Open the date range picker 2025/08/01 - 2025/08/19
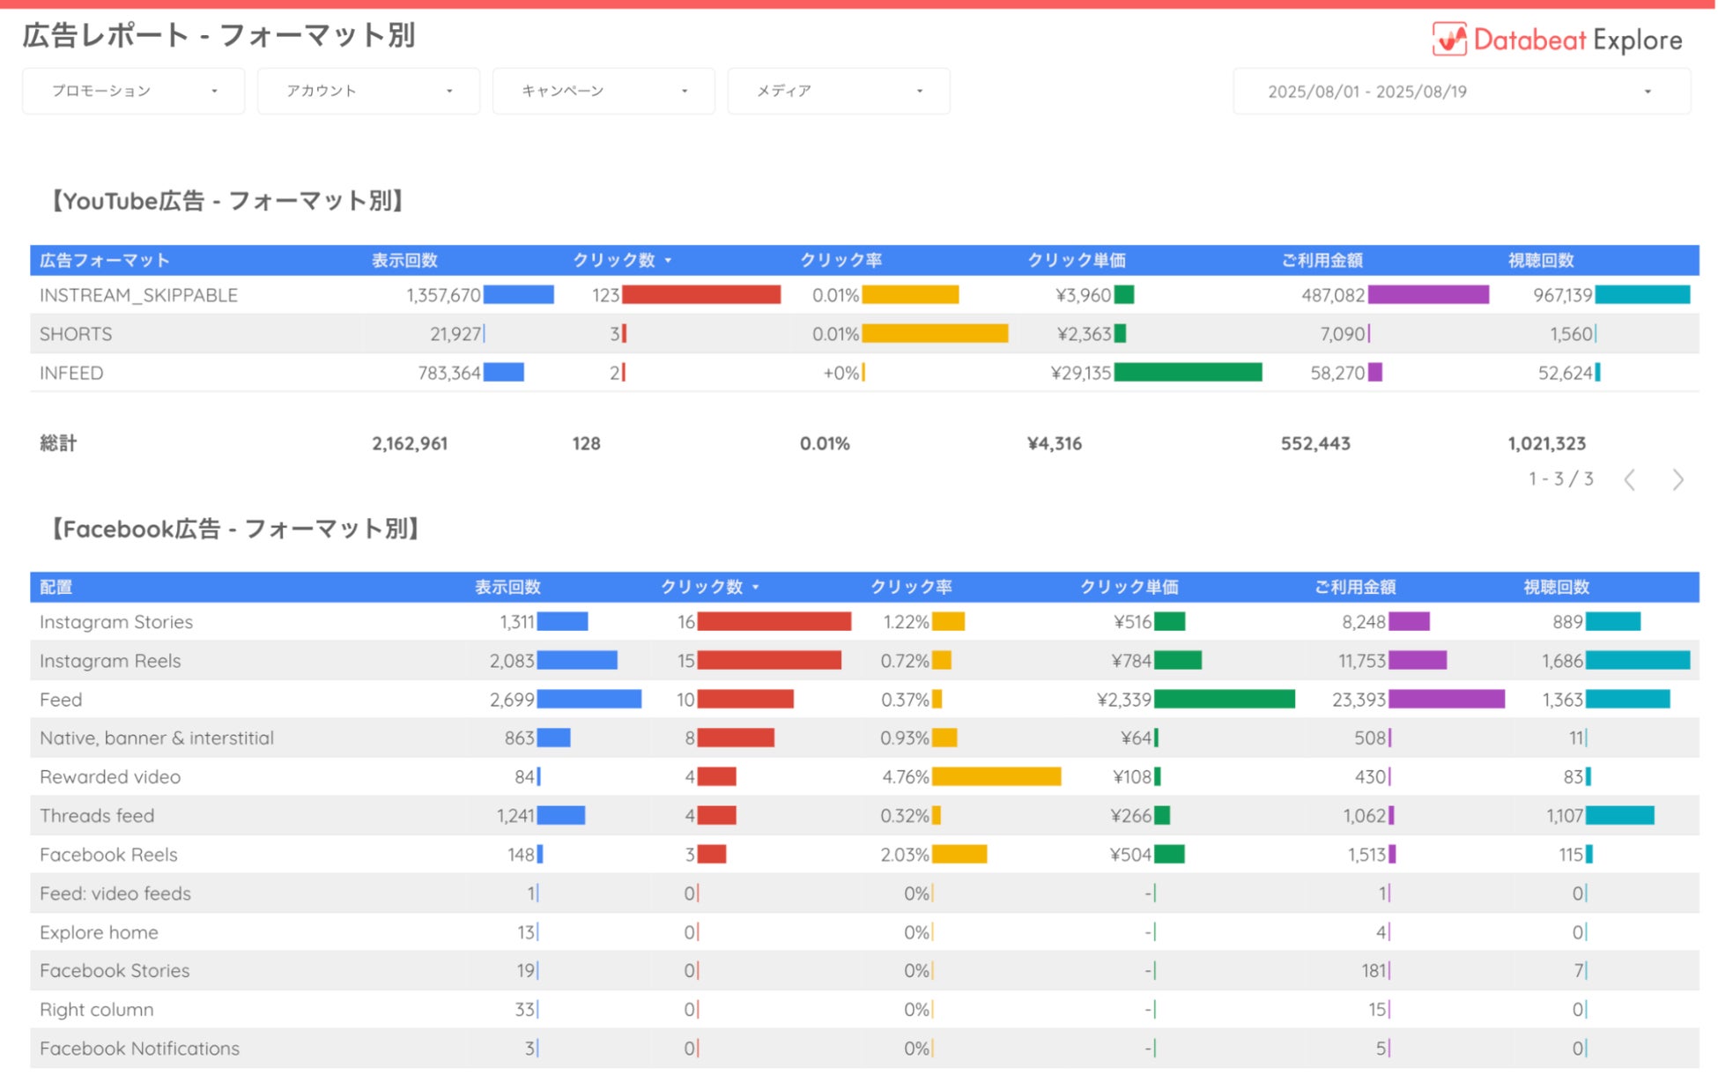The height and width of the screenshot is (1075, 1718). pyautogui.click(x=1462, y=92)
